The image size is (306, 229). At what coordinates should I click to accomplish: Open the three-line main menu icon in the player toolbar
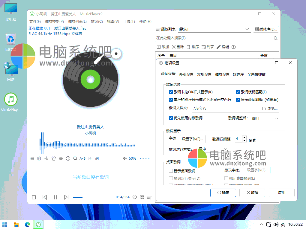click(x=61, y=158)
